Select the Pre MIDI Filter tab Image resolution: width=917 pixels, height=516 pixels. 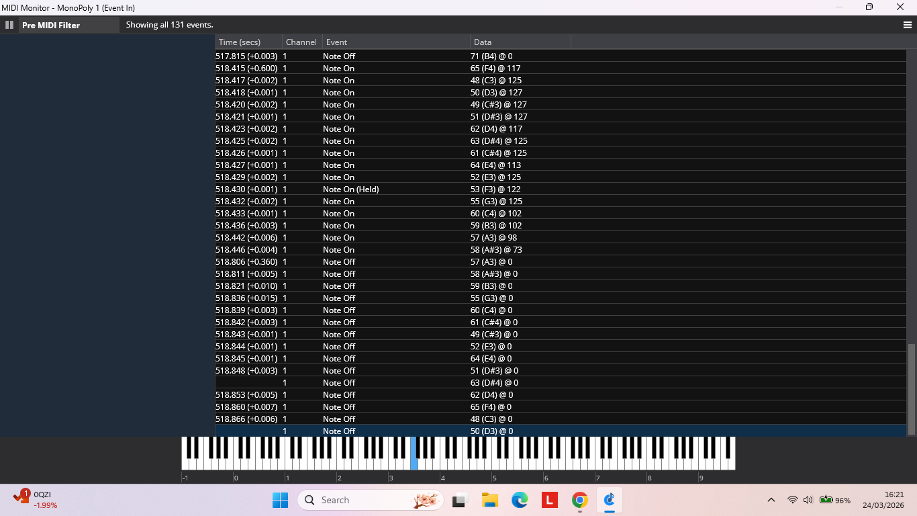pyautogui.click(x=51, y=25)
